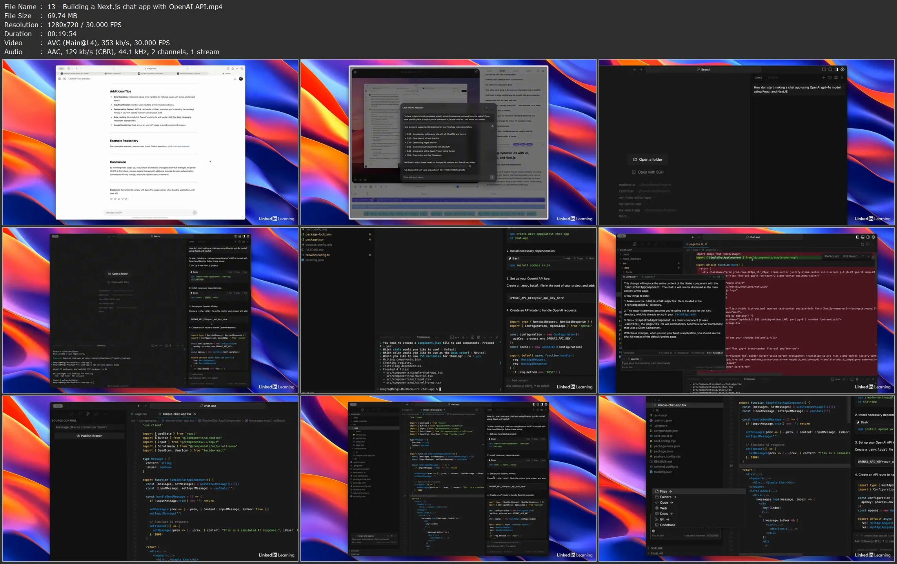
Task: Click Copy on the npm install block, middle-center frame
Action: (578, 258)
